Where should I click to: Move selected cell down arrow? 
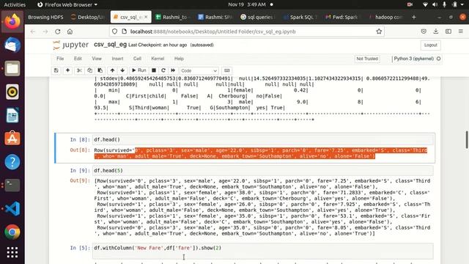(x=122, y=70)
